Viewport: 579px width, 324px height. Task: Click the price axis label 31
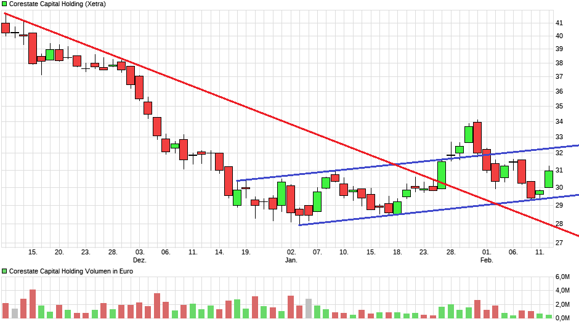[559, 170]
